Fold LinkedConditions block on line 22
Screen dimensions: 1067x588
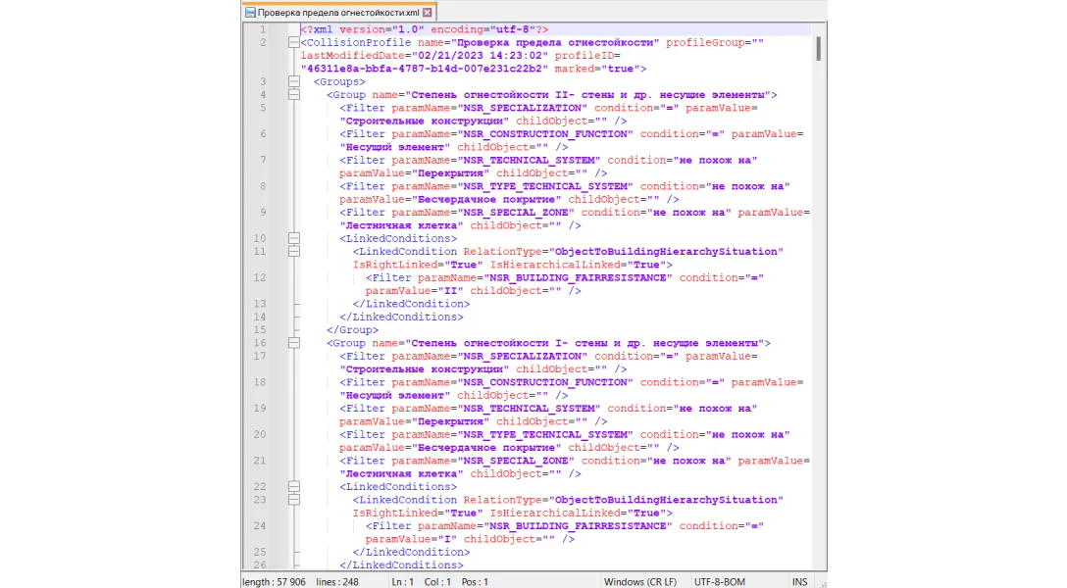tap(293, 486)
